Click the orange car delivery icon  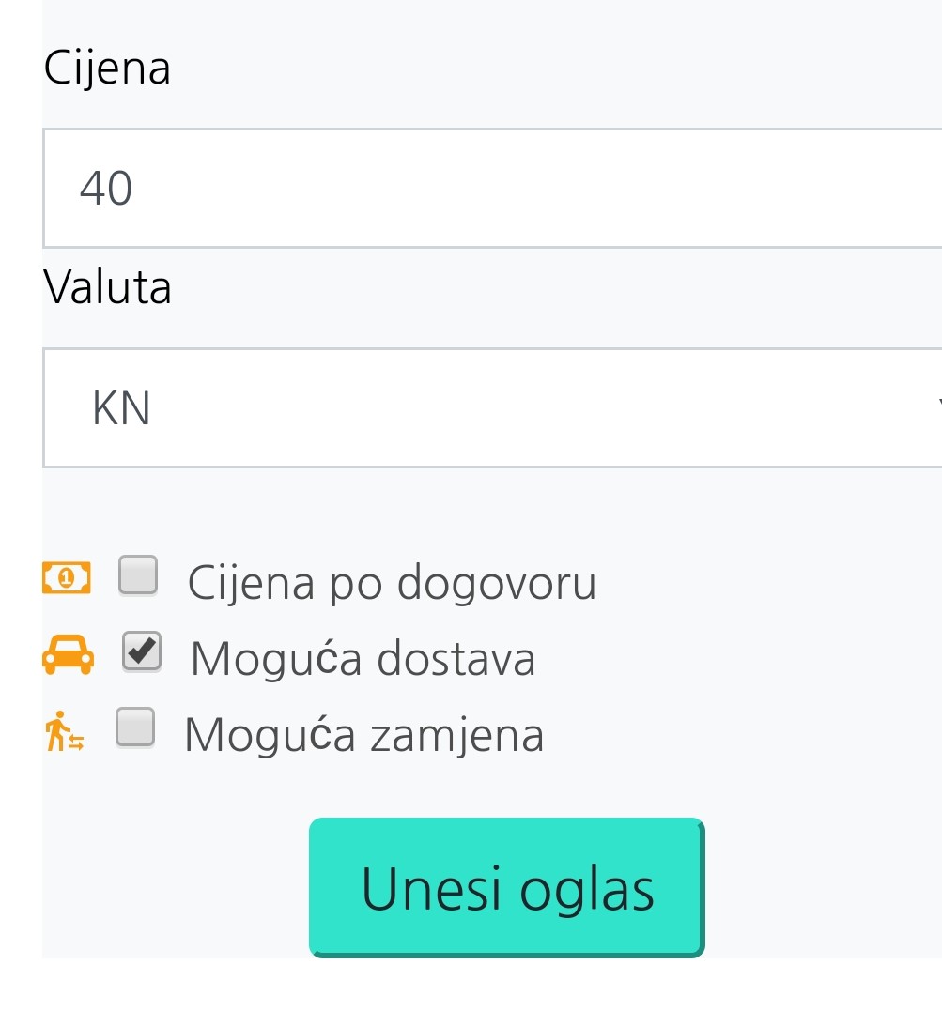coord(68,654)
